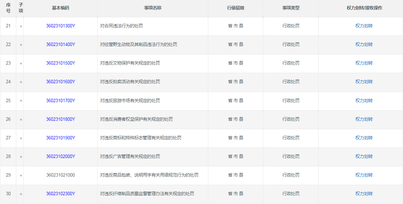
Task: Click the plus icon in row 25
Action: pos(21,101)
